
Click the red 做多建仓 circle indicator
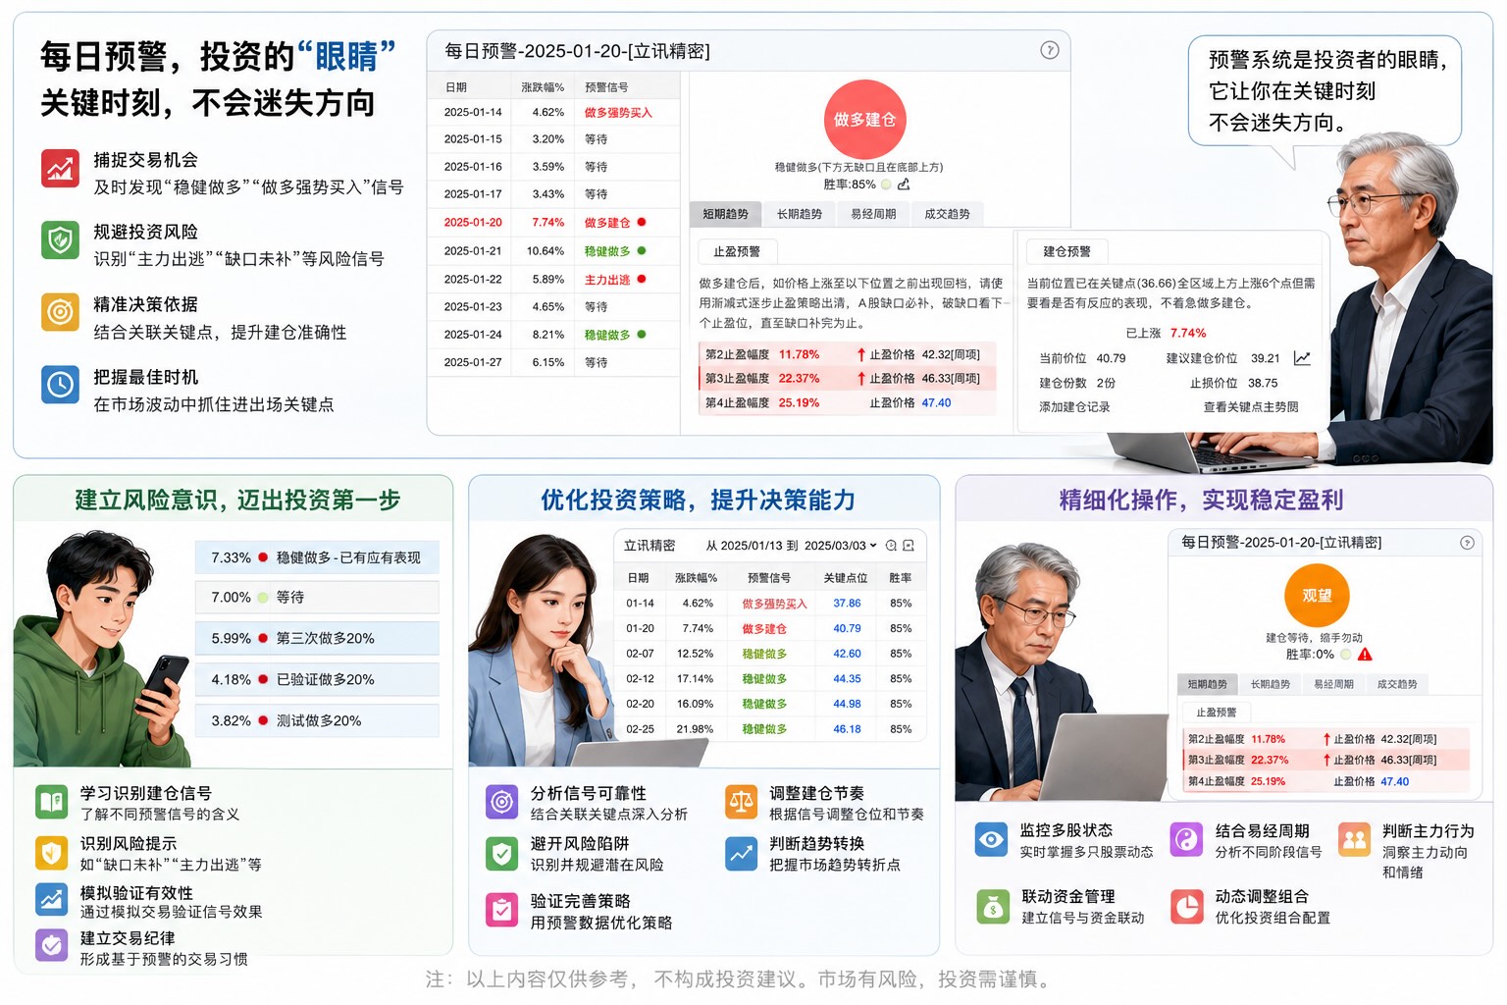tap(864, 120)
